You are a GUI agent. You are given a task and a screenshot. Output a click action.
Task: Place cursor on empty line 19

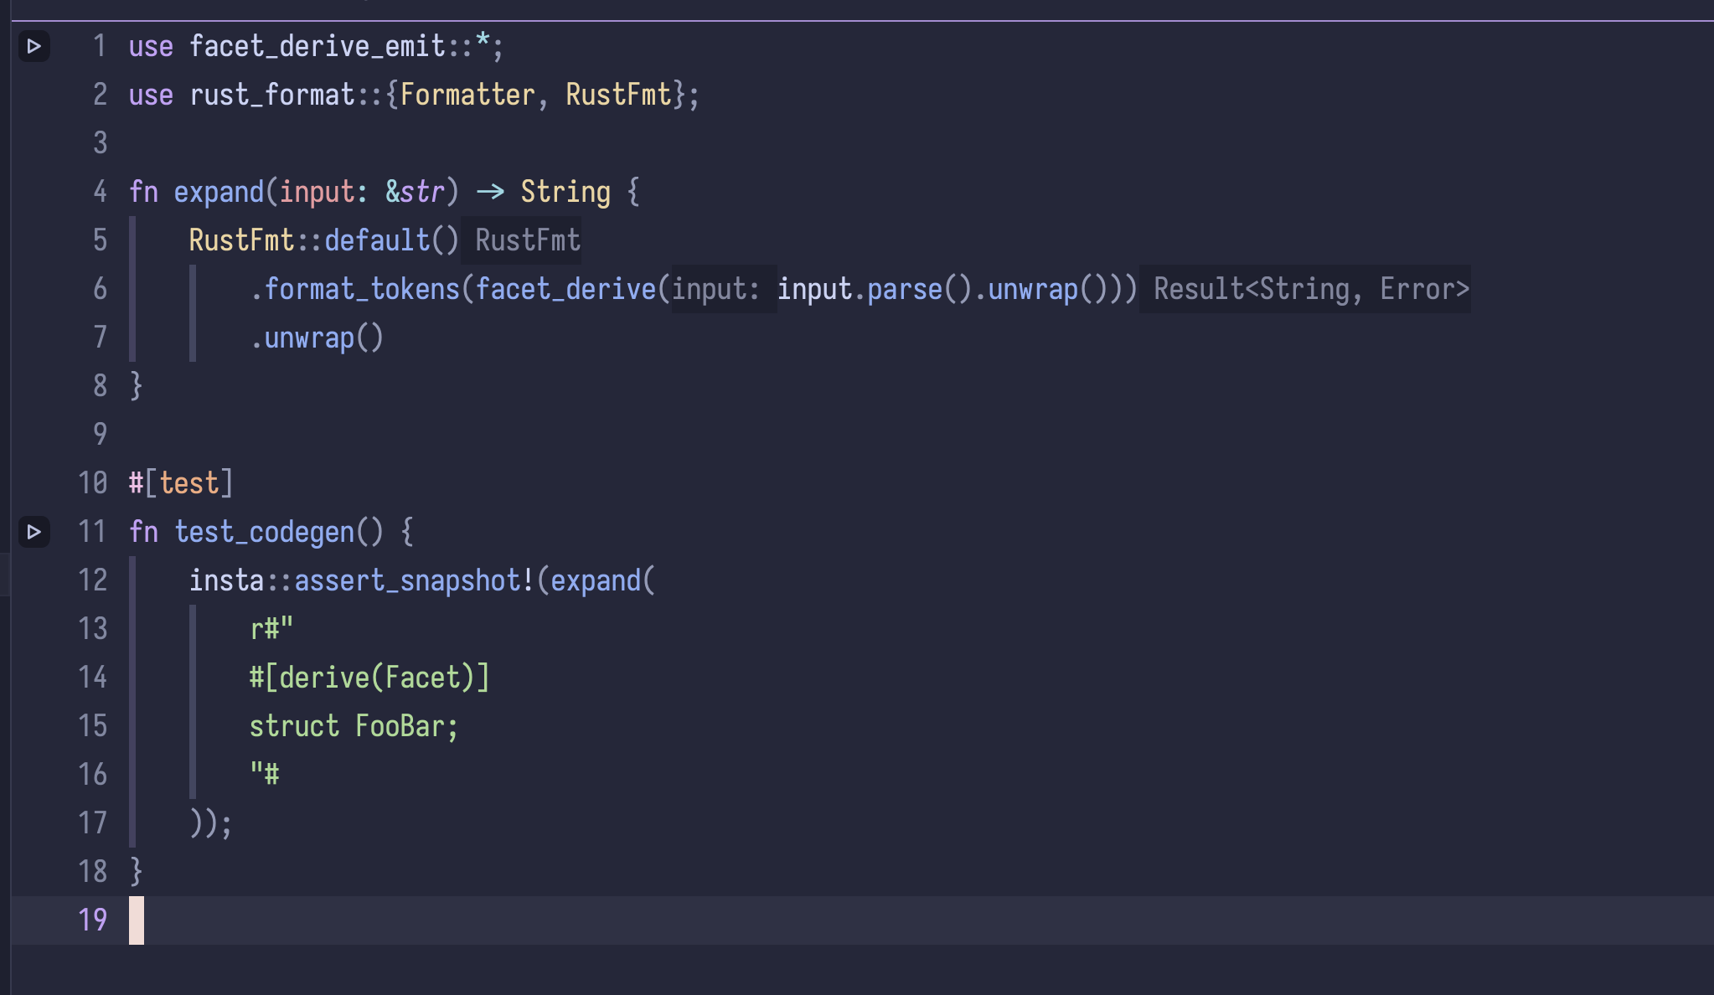tap(503, 920)
